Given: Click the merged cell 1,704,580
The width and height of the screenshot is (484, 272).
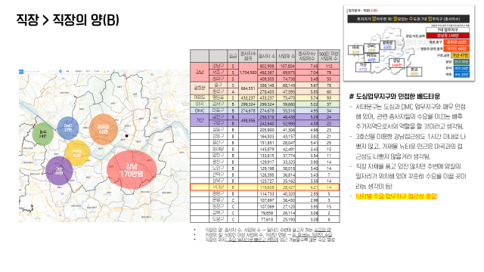Looking at the screenshot, I should [248, 73].
